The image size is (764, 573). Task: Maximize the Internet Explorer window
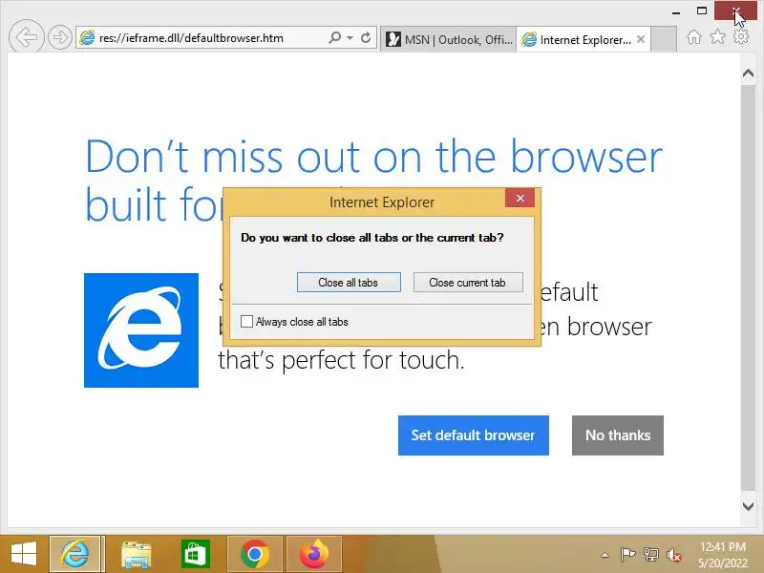(x=702, y=11)
